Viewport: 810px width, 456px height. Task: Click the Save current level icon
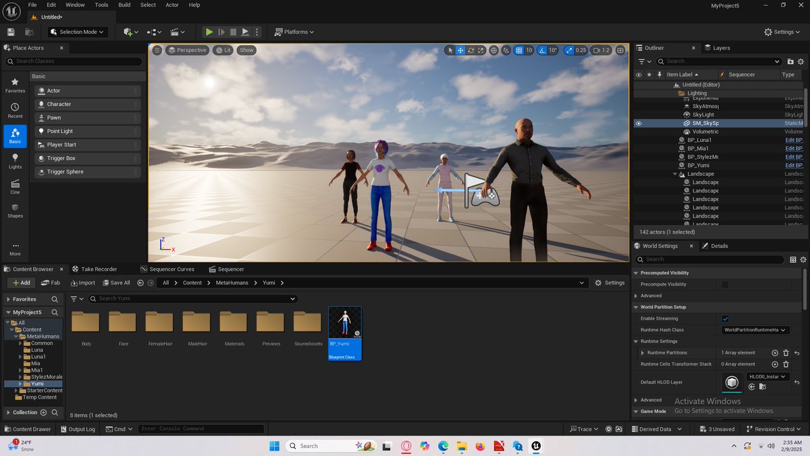tap(11, 32)
